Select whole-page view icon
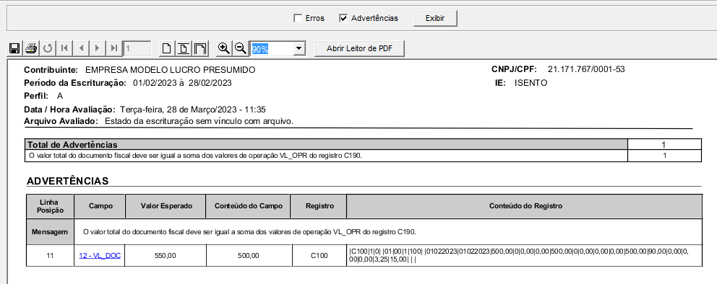The height and width of the screenshot is (284, 717). click(x=167, y=48)
